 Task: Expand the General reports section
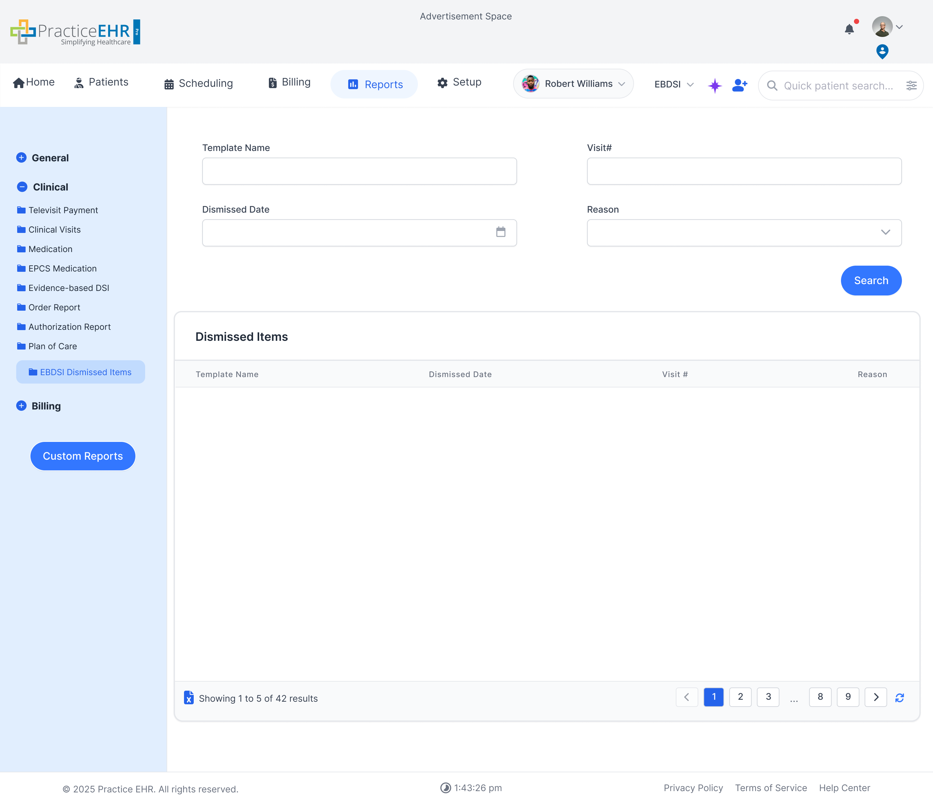point(21,157)
